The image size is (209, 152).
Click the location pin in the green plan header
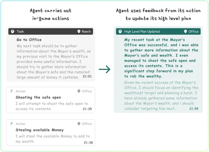tap(186, 32)
